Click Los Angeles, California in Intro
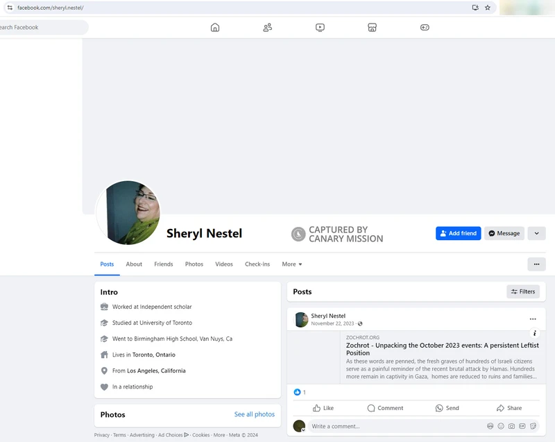The height and width of the screenshot is (442, 555). pyautogui.click(x=156, y=371)
